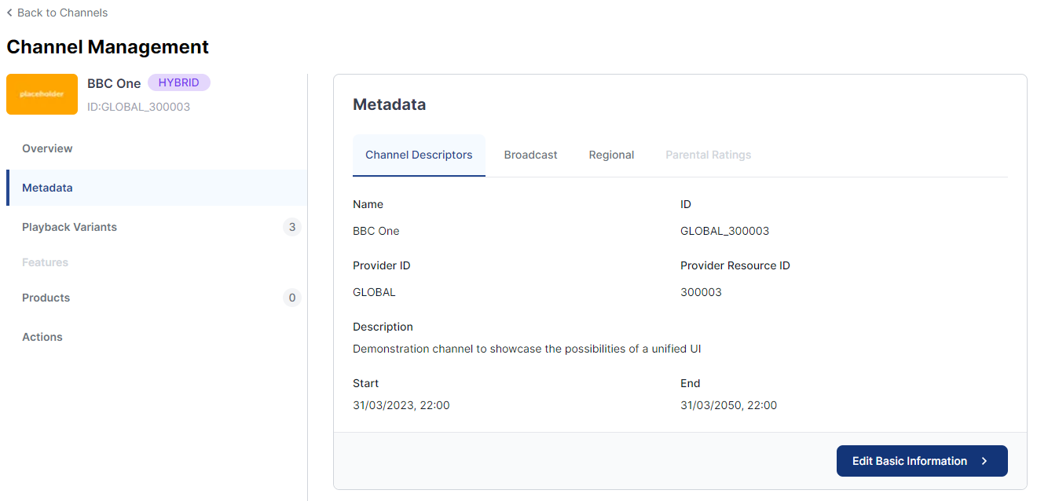The width and height of the screenshot is (1037, 501).
Task: Click the Back to Channels link
Action: 61,13
